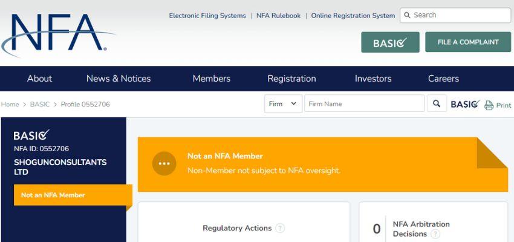Click the Not an NFA Member banner heading
The height and width of the screenshot is (242, 514).
point(225,156)
